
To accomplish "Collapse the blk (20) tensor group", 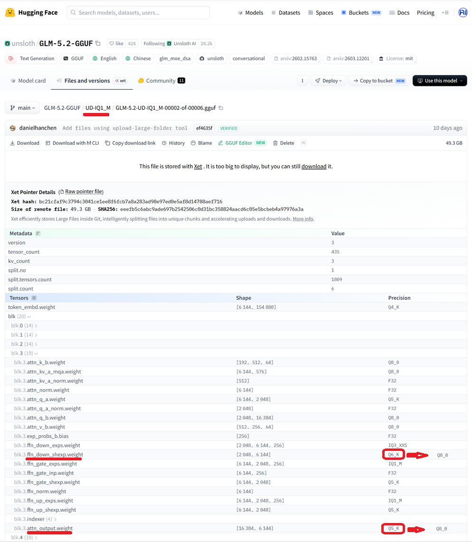I will 19,316.
